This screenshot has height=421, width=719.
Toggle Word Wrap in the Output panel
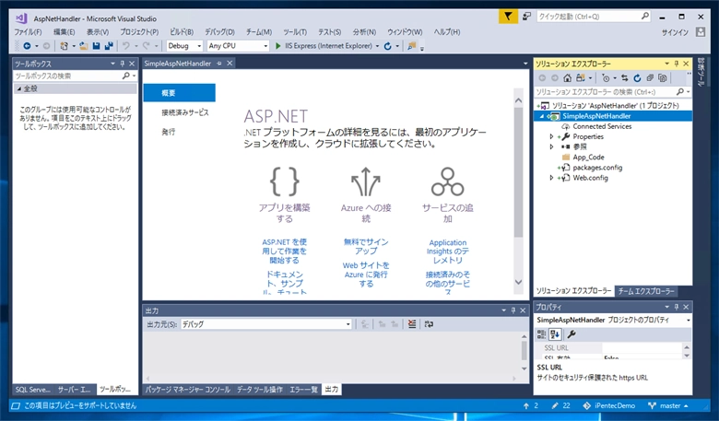(429, 324)
